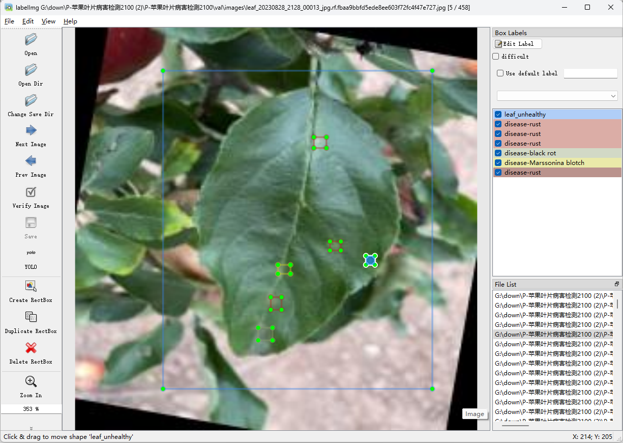Select the Create RectBox tool
Image resolution: width=623 pixels, height=443 pixels.
pos(31,286)
